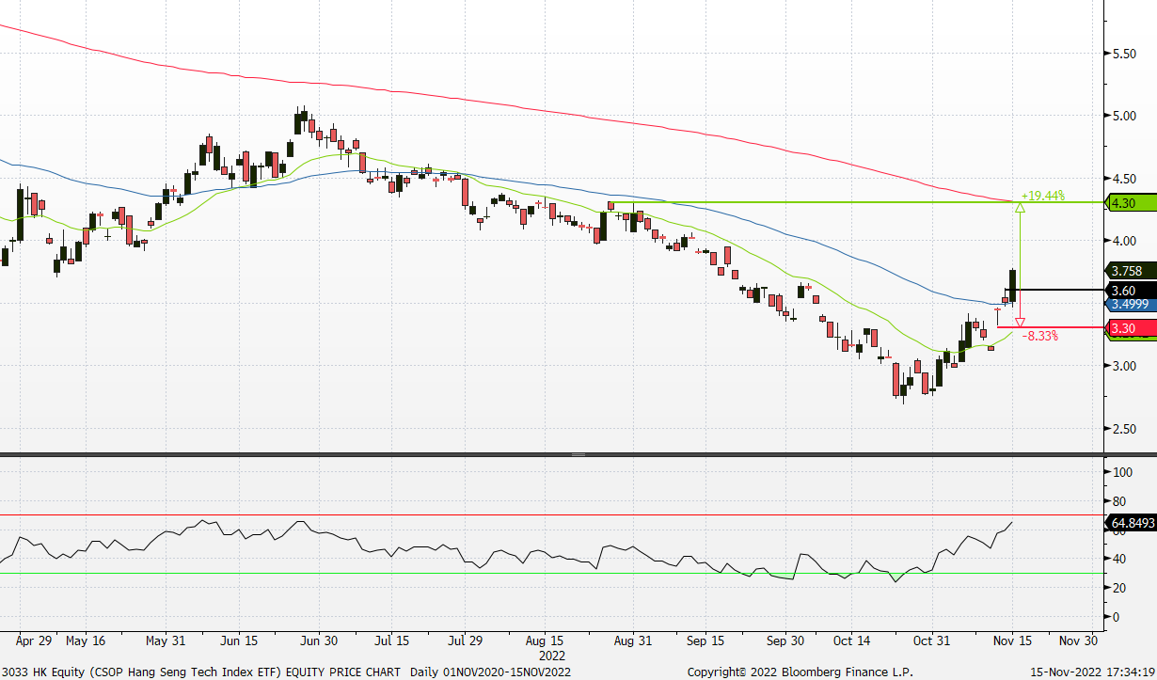
Task: Click the red downward arrowhead of the stop measurement
Action: coord(1021,322)
